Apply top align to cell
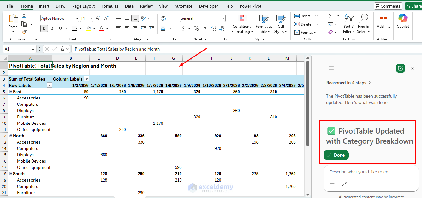 tap(119, 18)
